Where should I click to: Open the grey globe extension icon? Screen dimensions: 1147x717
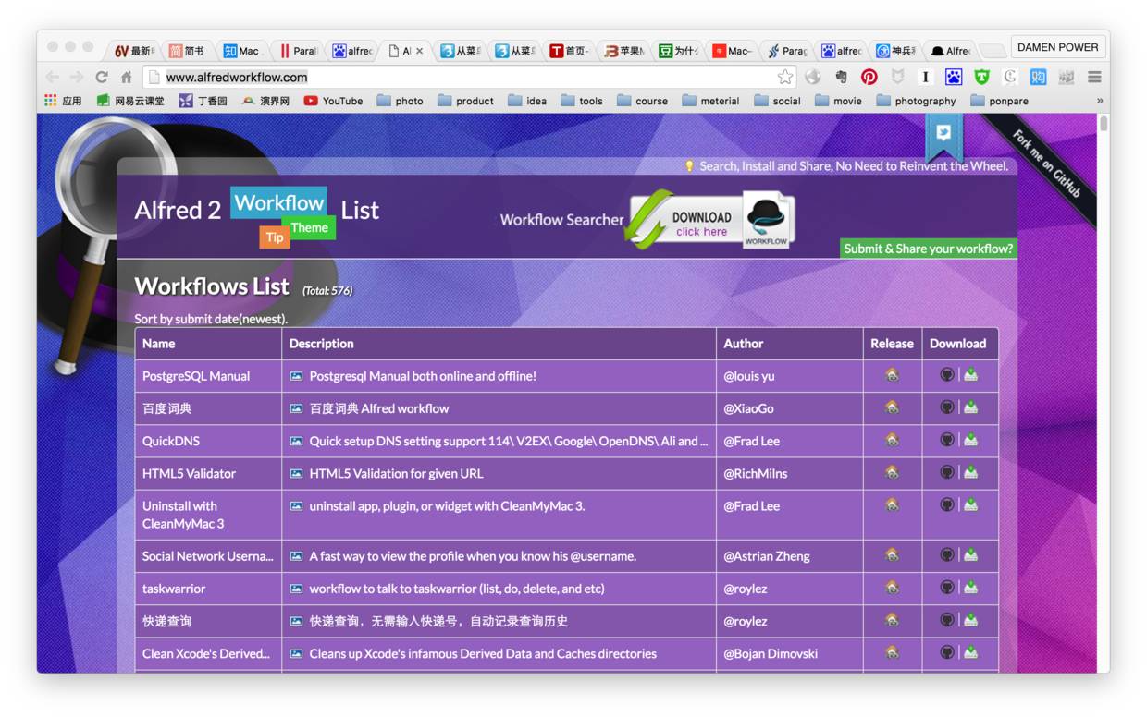813,77
